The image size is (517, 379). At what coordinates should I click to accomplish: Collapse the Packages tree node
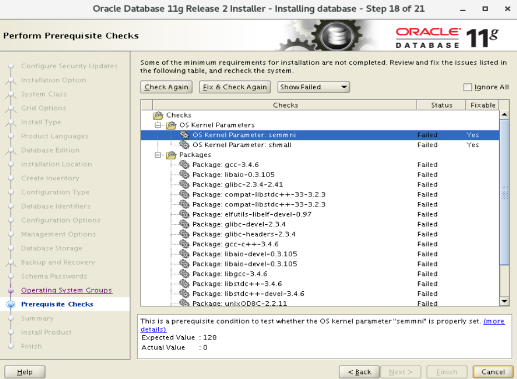[158, 155]
